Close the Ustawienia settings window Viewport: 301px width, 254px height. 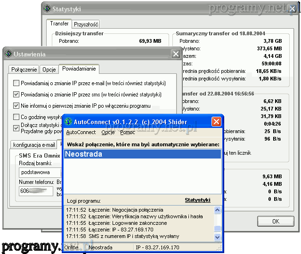pos(176,54)
